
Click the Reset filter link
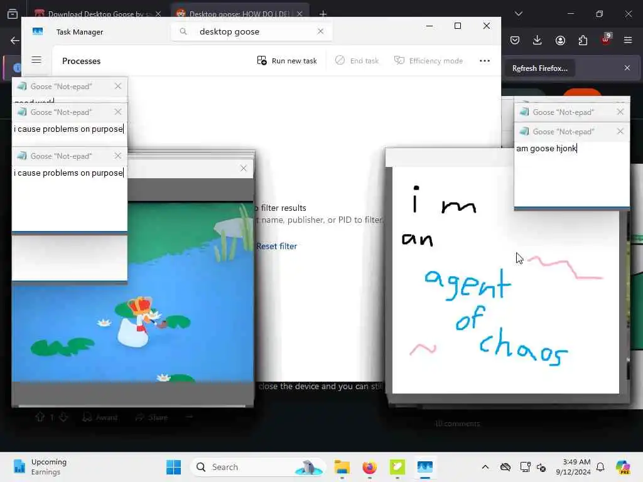pos(276,246)
